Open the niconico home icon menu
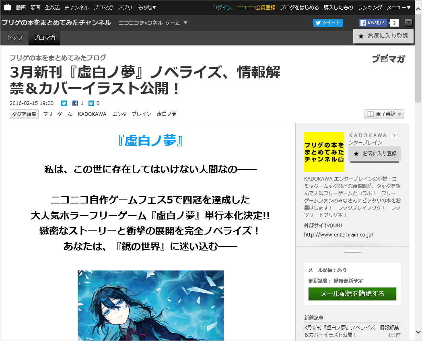Viewport: 422px width, 341px height. click(x=6, y=7)
